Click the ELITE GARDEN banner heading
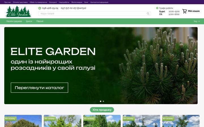 tap(53, 52)
